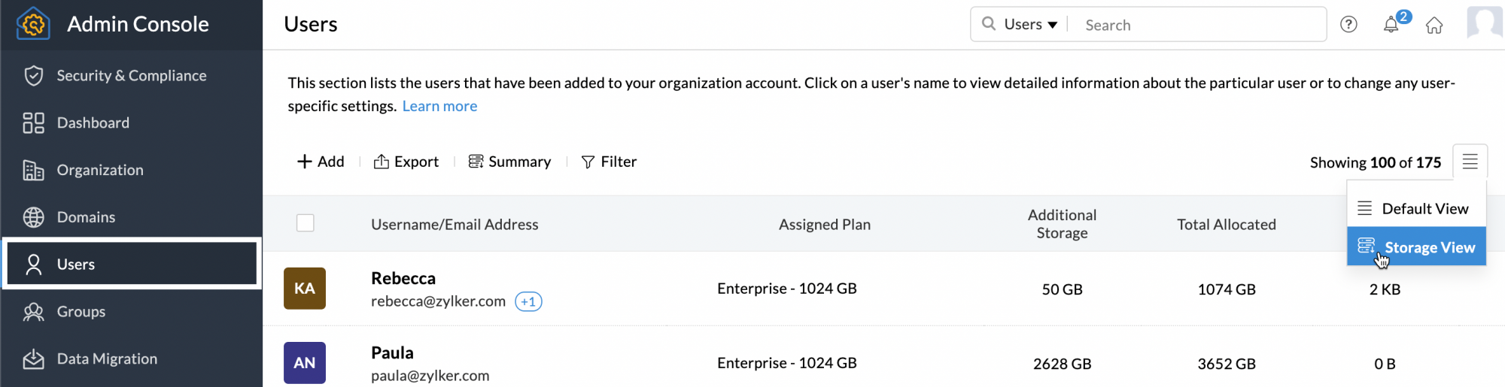Viewport: 1505px width, 387px height.
Task: Click the profile avatar picture
Action: tap(1484, 23)
